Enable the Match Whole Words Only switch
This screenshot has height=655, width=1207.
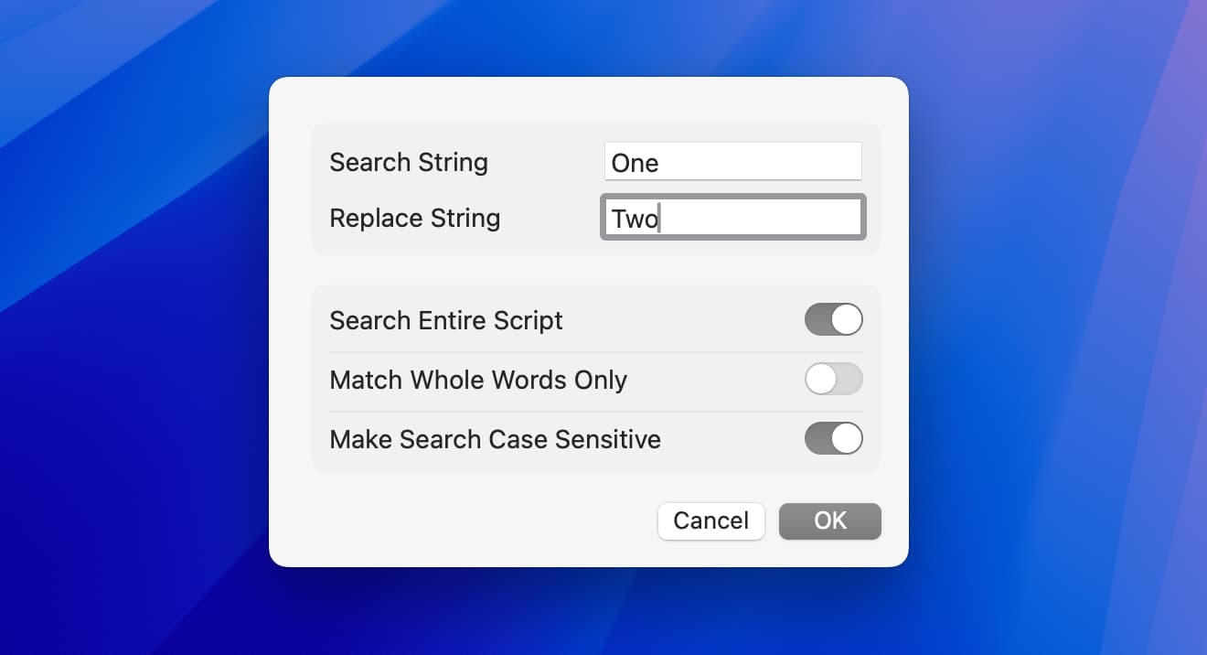(833, 380)
